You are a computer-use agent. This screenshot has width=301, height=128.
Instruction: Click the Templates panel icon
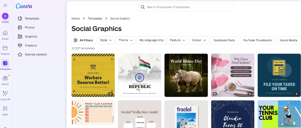[x=20, y=18]
